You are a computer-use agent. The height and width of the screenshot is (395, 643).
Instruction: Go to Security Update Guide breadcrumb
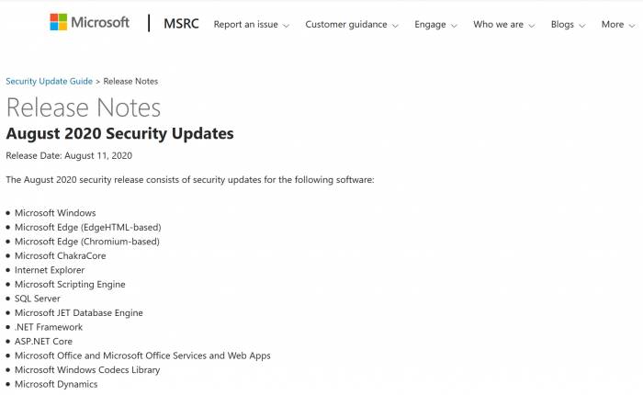50,82
